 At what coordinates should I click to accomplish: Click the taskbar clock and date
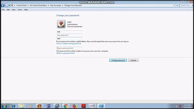187,106
